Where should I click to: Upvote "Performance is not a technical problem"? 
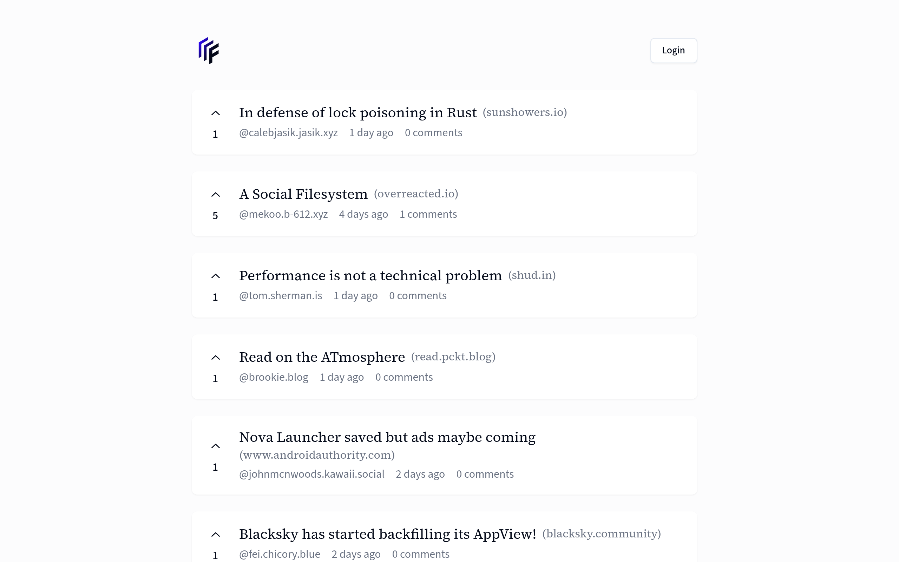click(x=216, y=276)
